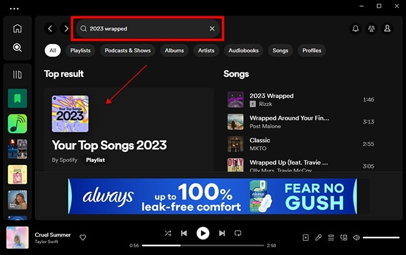
Task: Open notifications bell icon
Action: [355, 28]
